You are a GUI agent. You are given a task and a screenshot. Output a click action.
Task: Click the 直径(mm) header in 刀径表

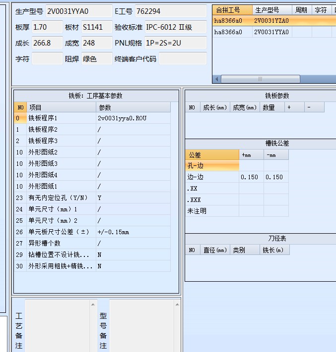click(x=215, y=250)
